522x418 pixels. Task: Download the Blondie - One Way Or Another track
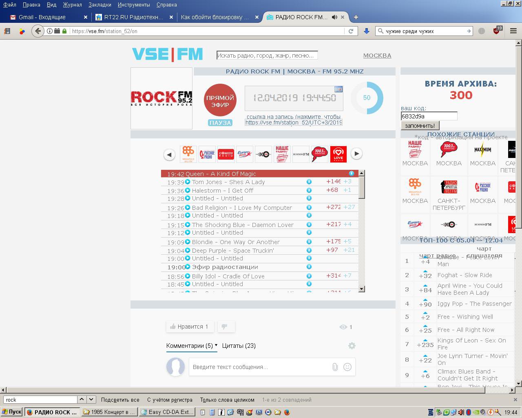pyautogui.click(x=309, y=242)
